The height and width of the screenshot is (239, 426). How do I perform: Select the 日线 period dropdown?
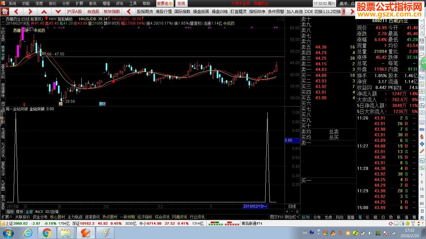(292, 206)
